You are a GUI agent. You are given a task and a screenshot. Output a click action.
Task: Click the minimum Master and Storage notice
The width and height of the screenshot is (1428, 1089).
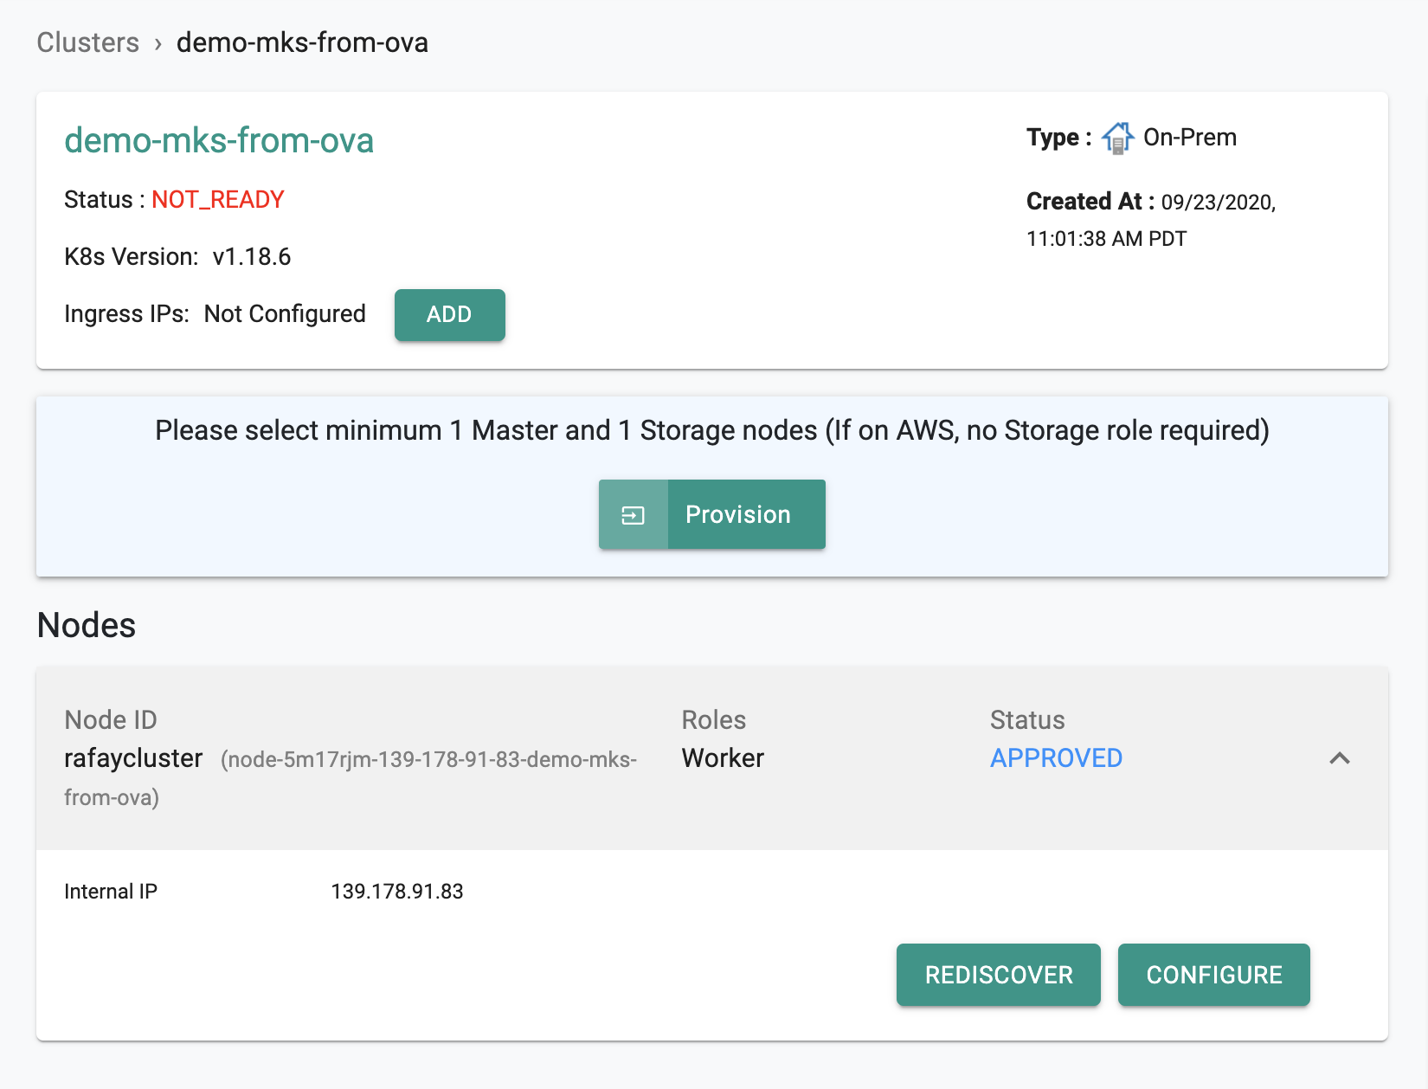point(711,430)
